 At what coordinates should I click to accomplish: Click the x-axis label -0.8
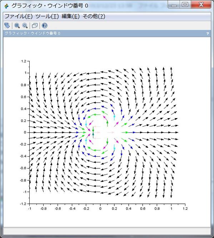pyautogui.click(x=43, y=209)
